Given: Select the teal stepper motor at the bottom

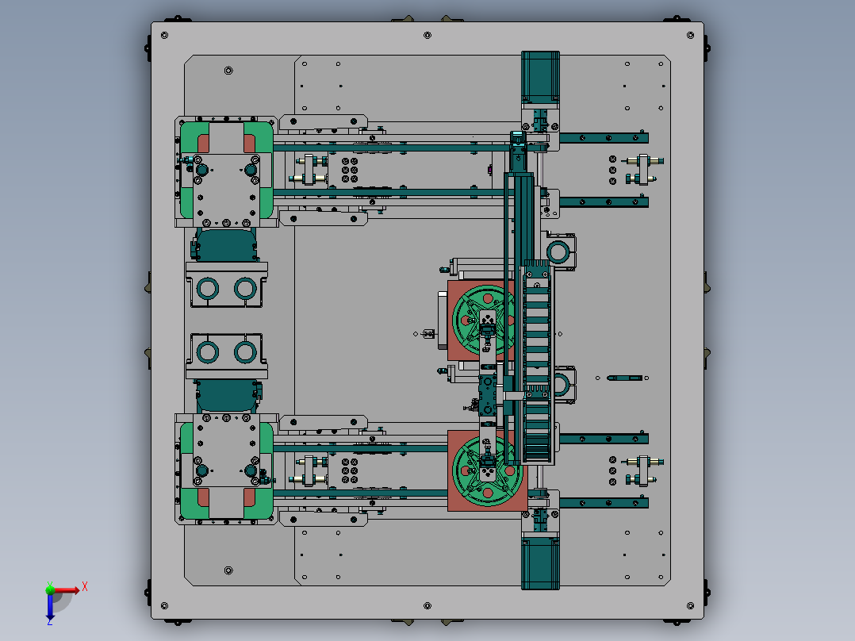Looking at the screenshot, I should coord(540,563).
